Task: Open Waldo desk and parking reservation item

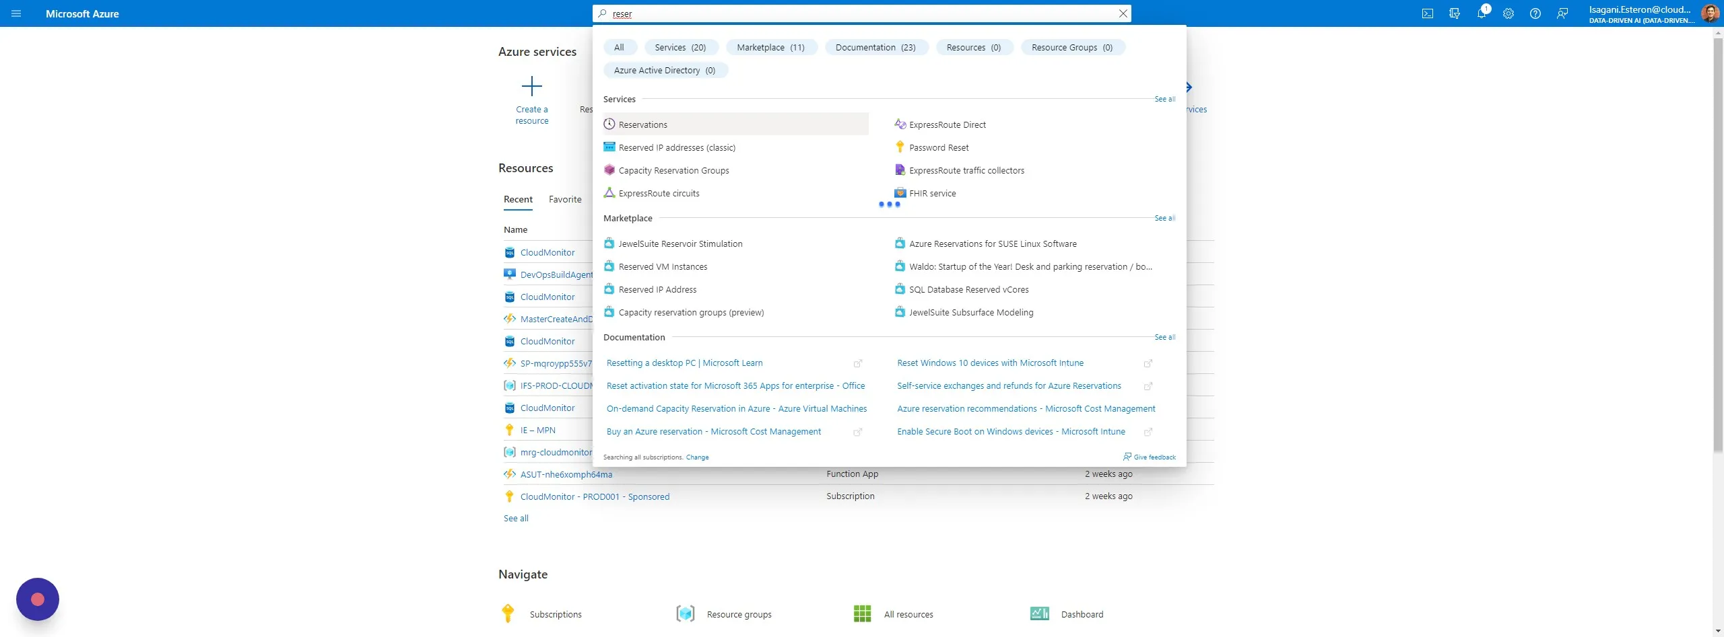Action: pyautogui.click(x=1024, y=266)
